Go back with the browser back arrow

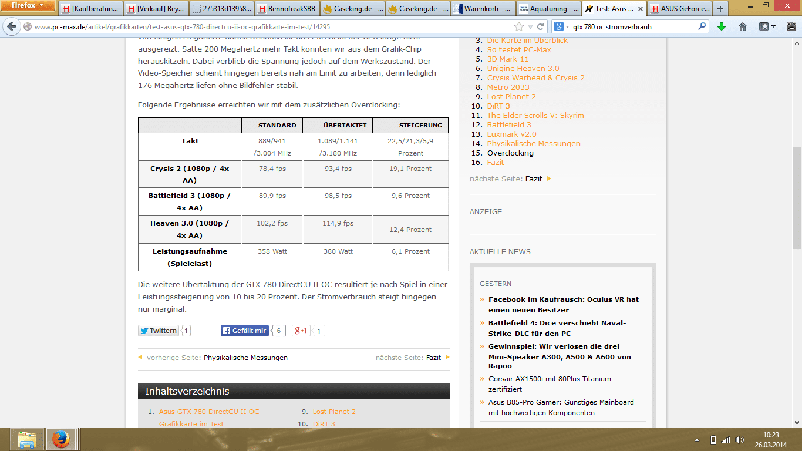point(11,26)
